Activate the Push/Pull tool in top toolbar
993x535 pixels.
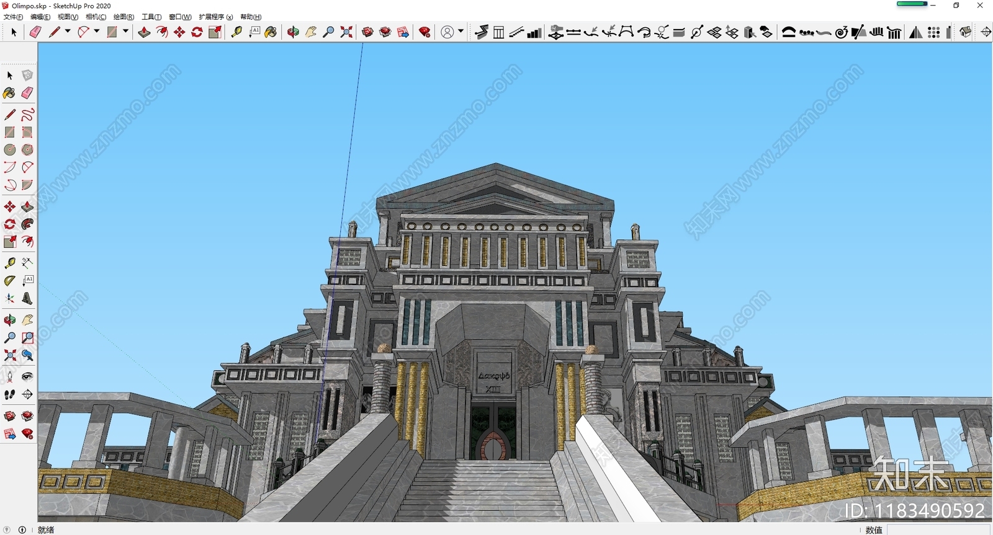point(144,32)
